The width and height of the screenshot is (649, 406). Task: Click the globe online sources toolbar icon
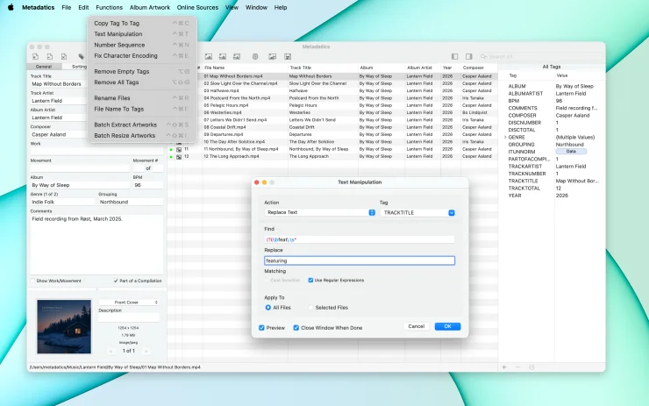(x=255, y=56)
